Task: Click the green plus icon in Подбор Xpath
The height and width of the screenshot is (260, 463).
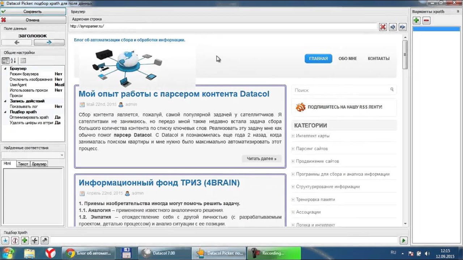Action: coord(25,240)
